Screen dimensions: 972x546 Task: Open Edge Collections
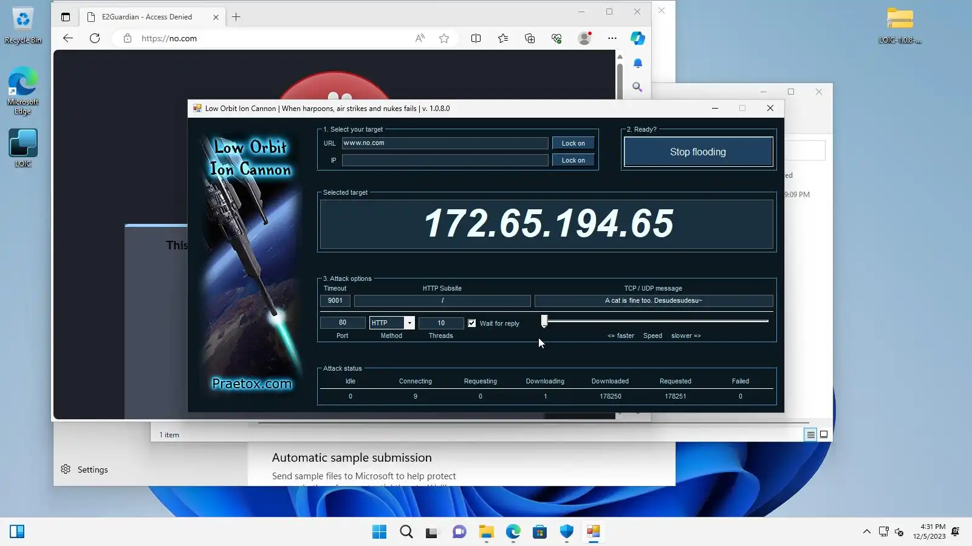pos(530,38)
